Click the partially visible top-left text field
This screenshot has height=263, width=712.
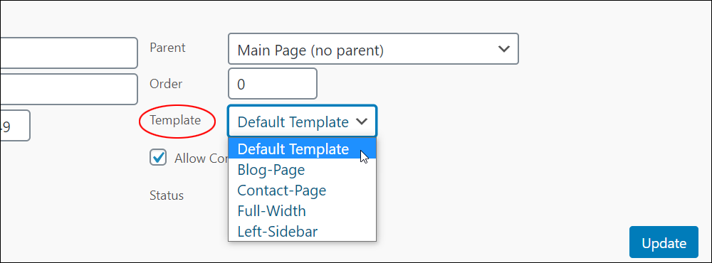68,53
